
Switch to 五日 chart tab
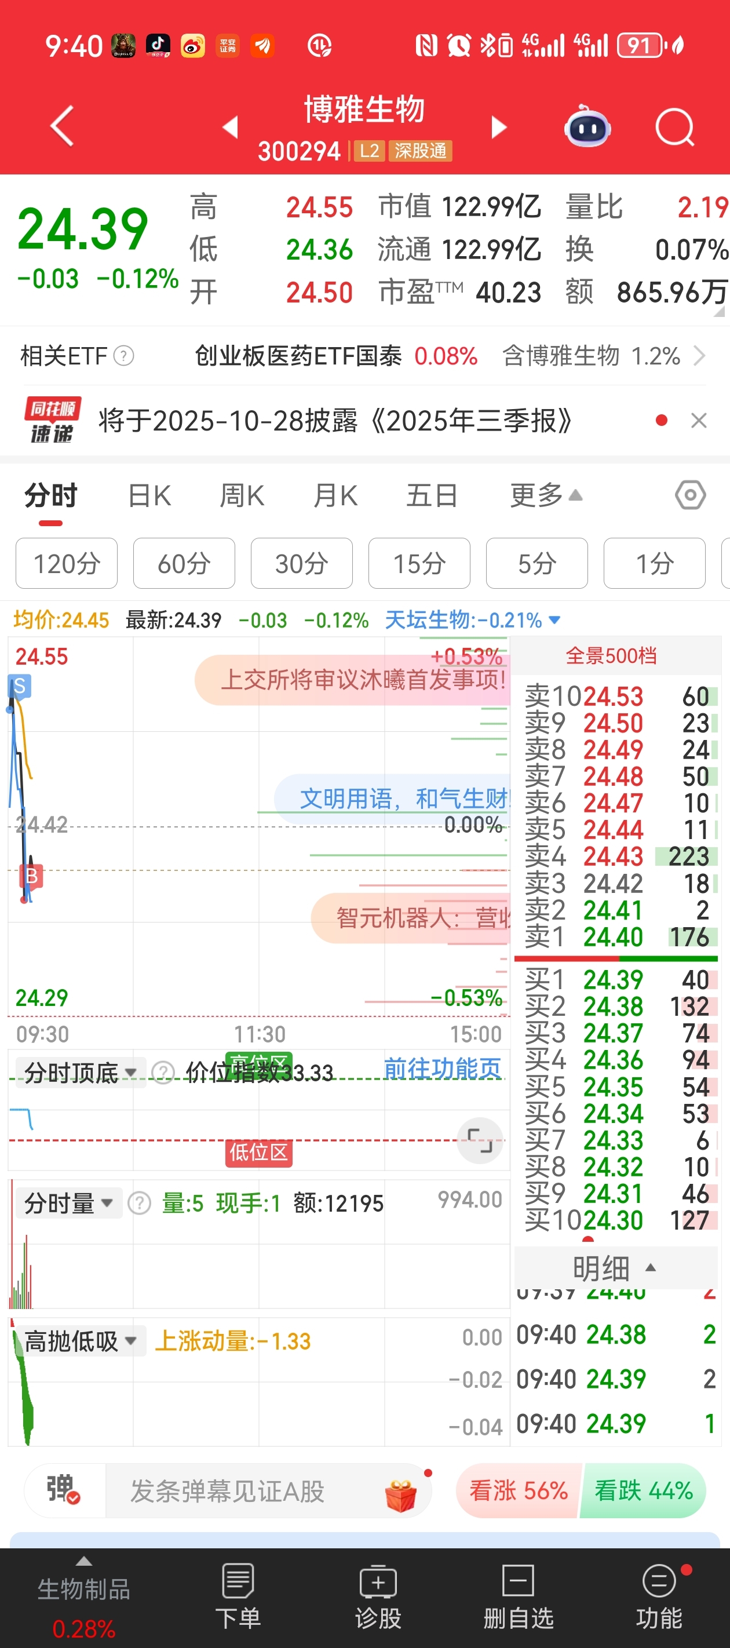pyautogui.click(x=432, y=497)
